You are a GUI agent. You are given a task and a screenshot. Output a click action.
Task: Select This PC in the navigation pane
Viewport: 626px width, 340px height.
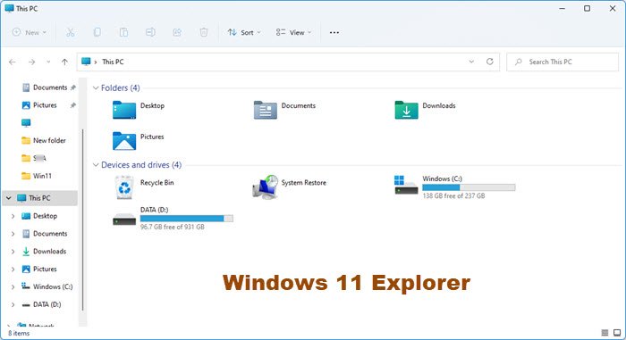click(x=40, y=198)
